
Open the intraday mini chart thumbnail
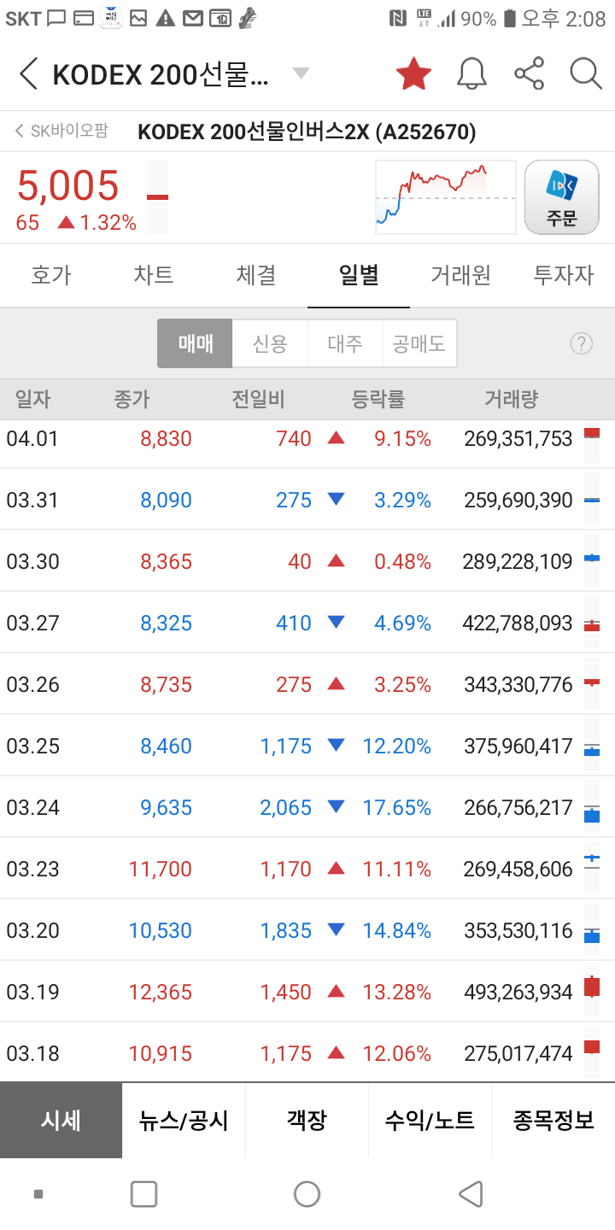pos(446,196)
